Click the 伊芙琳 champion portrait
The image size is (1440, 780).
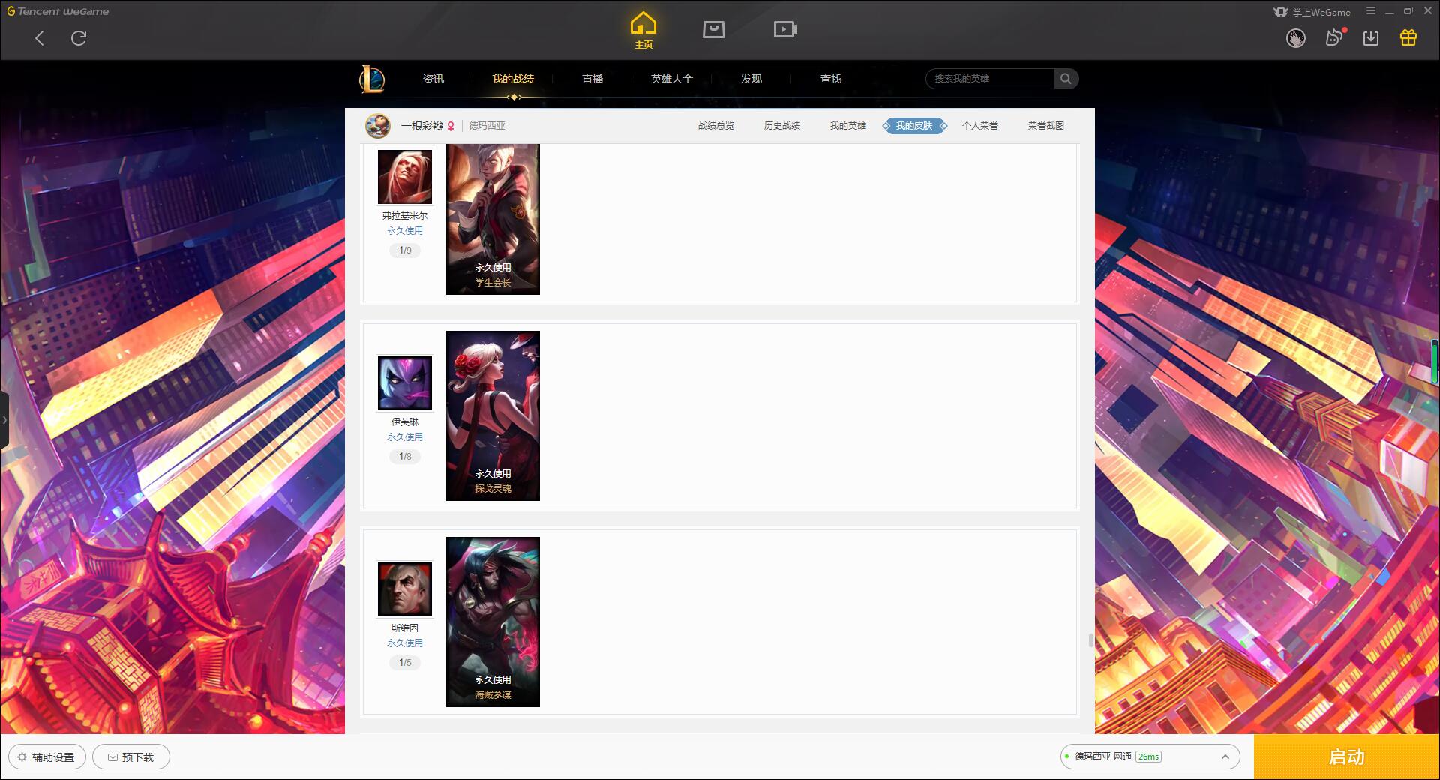pyautogui.click(x=405, y=383)
